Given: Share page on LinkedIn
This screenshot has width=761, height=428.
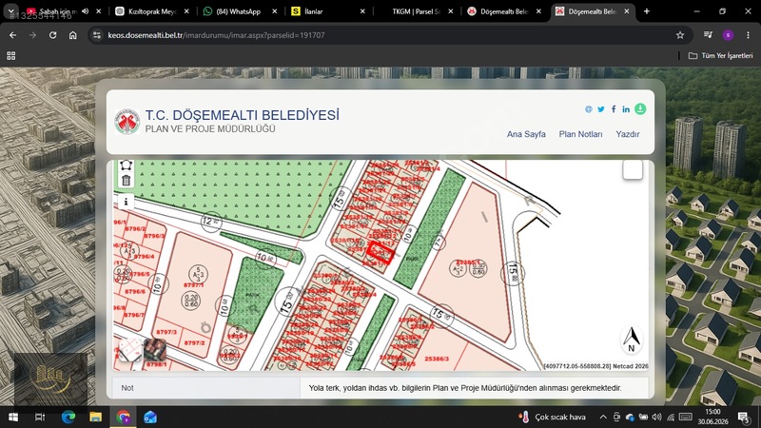Looking at the screenshot, I should pos(626,109).
